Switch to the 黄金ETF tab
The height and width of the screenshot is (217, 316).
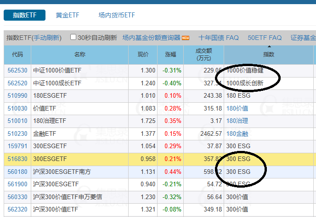[x=68, y=15]
